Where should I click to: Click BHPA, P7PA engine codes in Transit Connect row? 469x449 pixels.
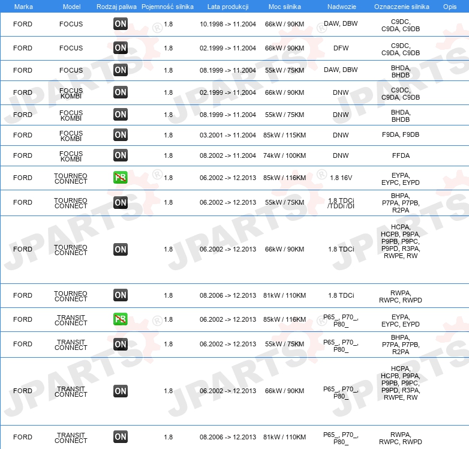pos(401,344)
